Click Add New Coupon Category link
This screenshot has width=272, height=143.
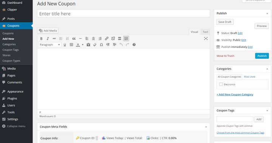(x=235, y=94)
